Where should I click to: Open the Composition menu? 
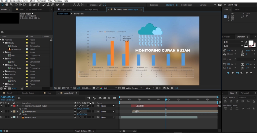pos(16,1)
